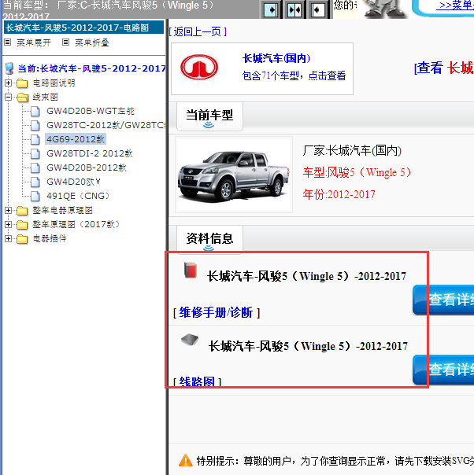Click the document icon for GW4D20欧V
Image resolution: width=474 pixels, height=475 pixels.
coord(35,182)
